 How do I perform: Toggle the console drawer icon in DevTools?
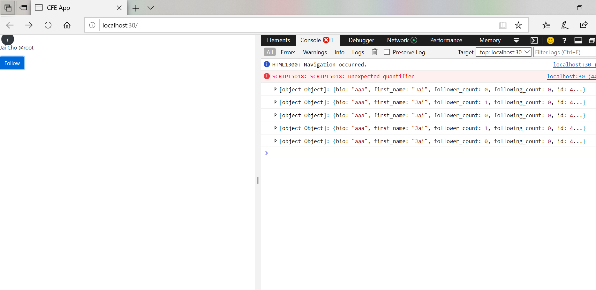(x=534, y=40)
